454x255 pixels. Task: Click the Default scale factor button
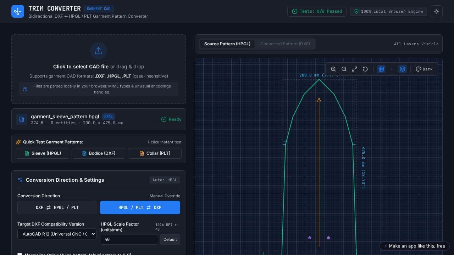tap(170, 239)
